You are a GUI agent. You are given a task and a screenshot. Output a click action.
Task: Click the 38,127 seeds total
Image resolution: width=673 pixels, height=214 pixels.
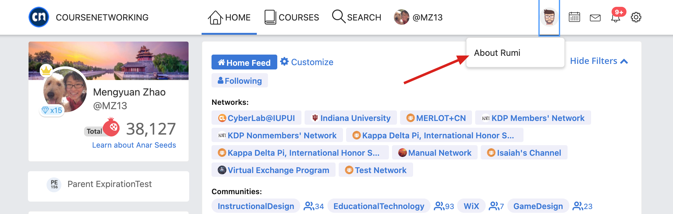[151, 129]
